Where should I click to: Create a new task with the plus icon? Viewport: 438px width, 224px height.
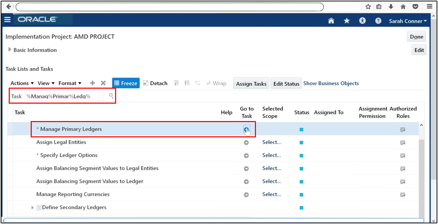pyautogui.click(x=92, y=83)
